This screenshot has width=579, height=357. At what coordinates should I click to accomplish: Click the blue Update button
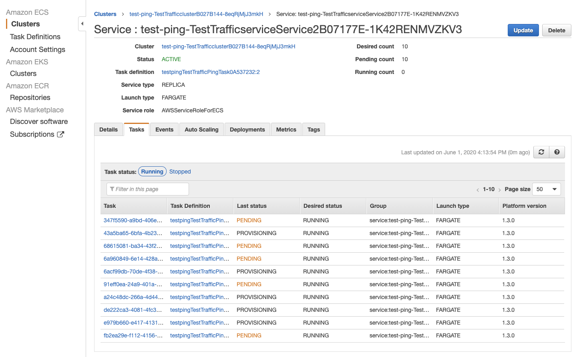[x=523, y=30]
